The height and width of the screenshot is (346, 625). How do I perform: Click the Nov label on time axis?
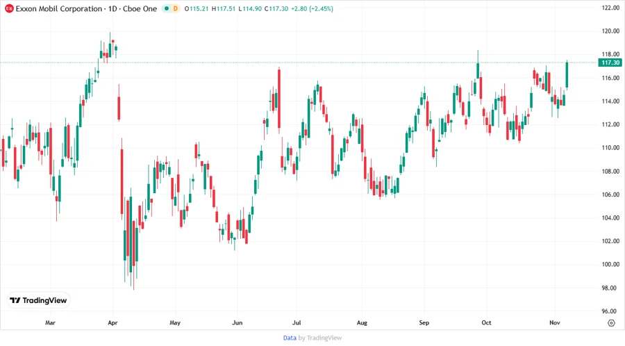555,322
